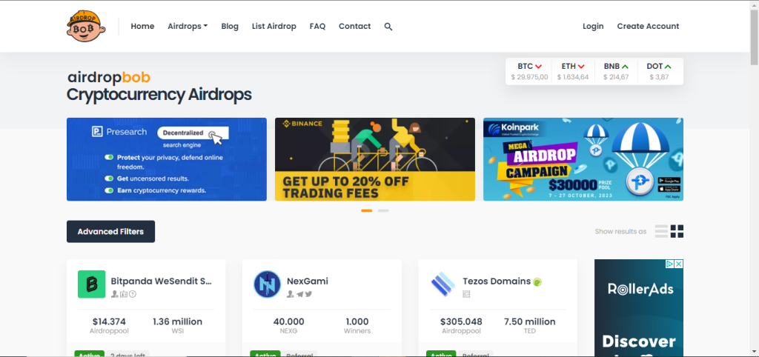The height and width of the screenshot is (357, 759).
Task: Click the DOT green up arrow
Action: click(x=668, y=67)
